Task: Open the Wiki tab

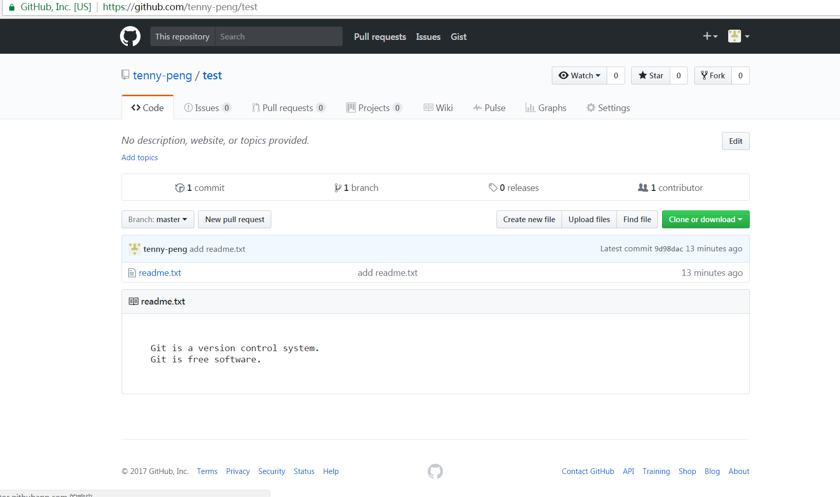Action: pyautogui.click(x=438, y=107)
